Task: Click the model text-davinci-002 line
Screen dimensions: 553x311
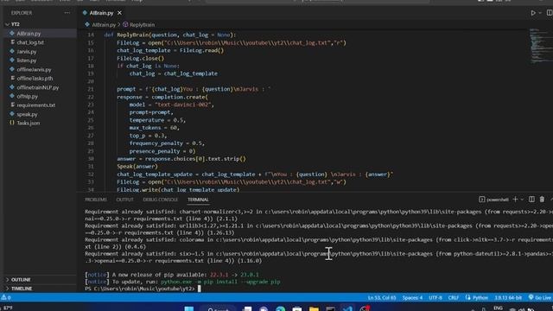Action: pyautogui.click(x=172, y=105)
